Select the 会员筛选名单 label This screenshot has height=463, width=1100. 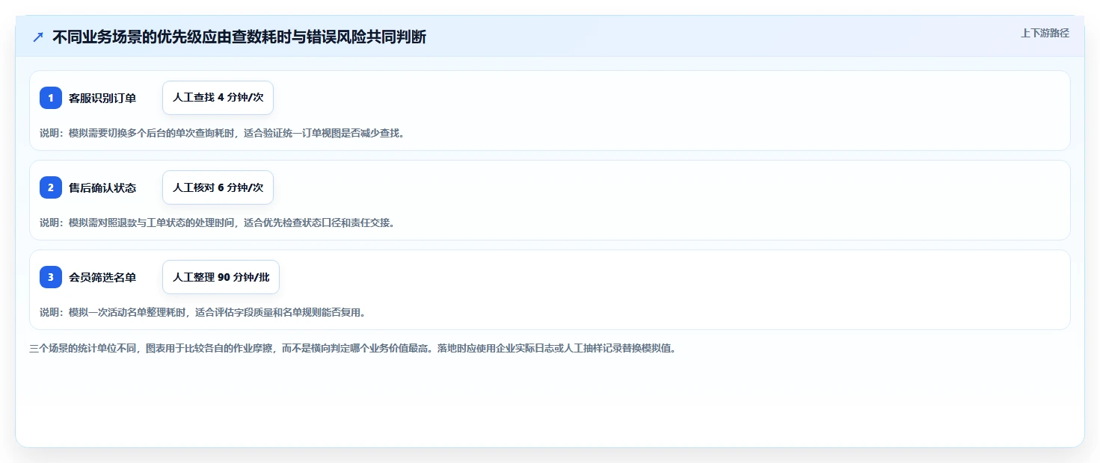coord(102,277)
